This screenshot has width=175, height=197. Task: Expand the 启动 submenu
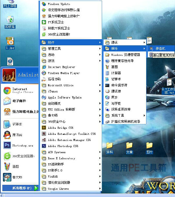[71, 55]
